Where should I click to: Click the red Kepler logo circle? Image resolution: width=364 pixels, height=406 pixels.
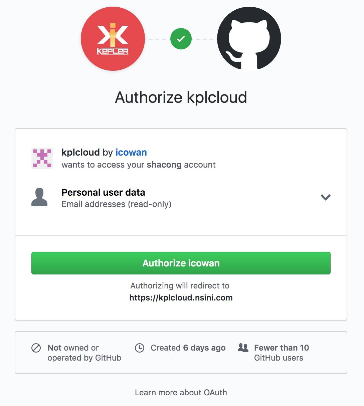tap(113, 39)
